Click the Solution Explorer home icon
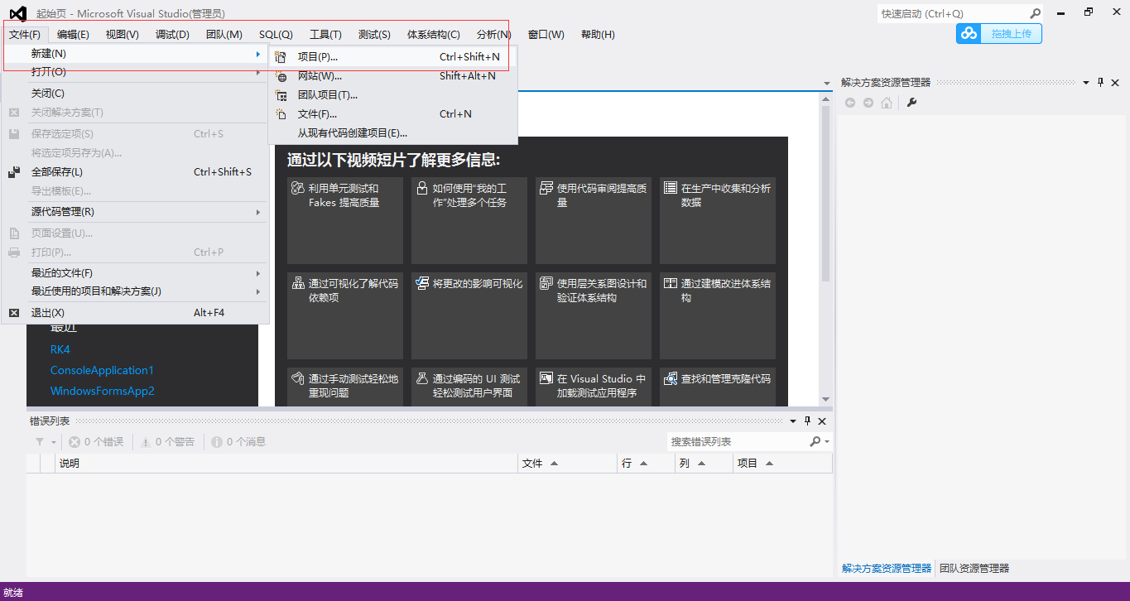This screenshot has width=1130, height=601. (x=886, y=103)
